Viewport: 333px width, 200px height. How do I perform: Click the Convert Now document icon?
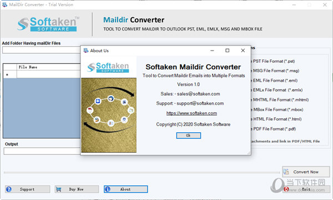tap(286, 172)
